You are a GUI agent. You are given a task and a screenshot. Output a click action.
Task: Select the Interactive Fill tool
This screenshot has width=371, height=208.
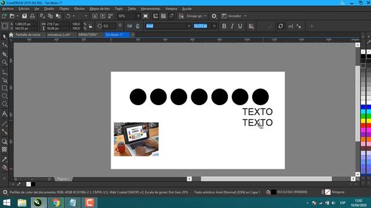click(4, 168)
